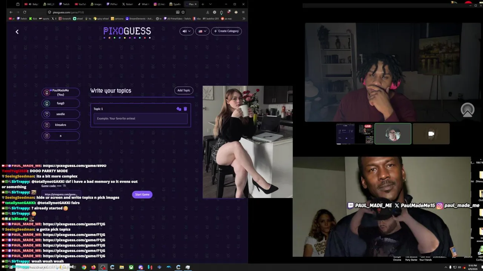Open Chrome from the taskbar
This screenshot has height=271, width=483.
pos(84,267)
